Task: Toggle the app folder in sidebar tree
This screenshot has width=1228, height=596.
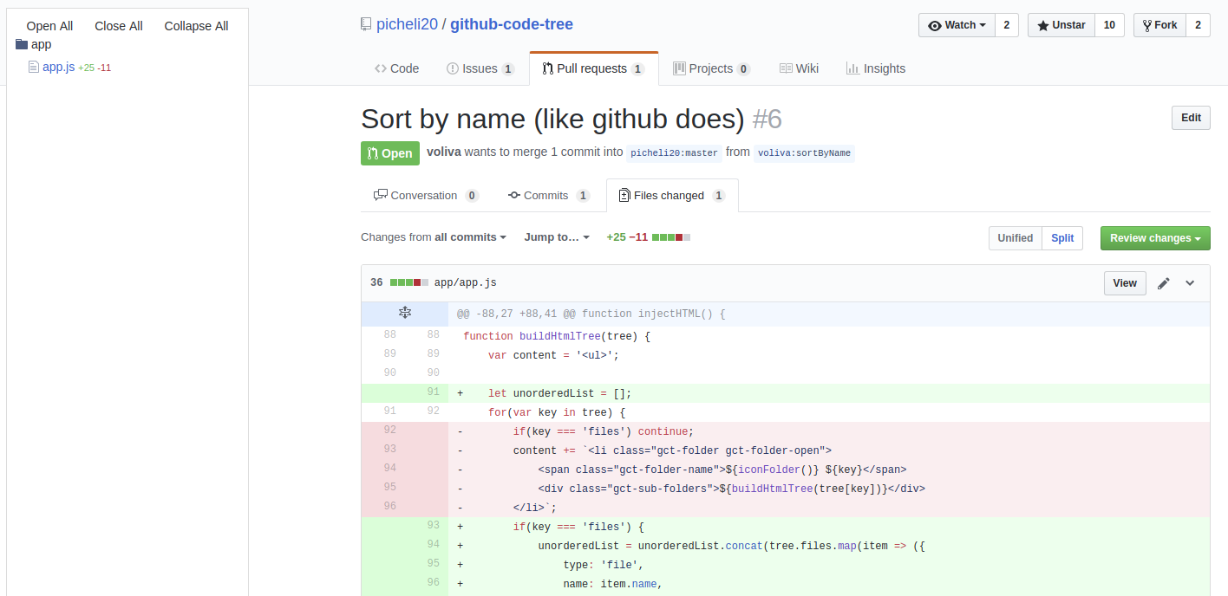Action: (x=41, y=44)
